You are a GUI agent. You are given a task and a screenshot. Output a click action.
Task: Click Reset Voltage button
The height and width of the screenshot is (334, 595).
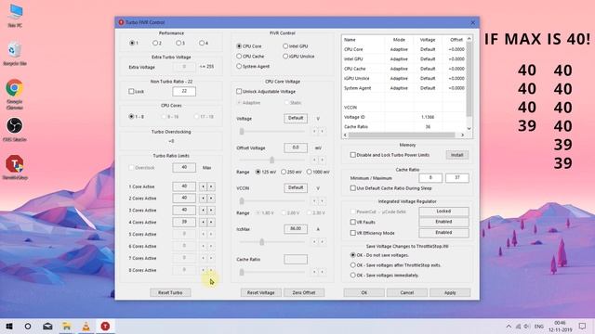[260, 292]
